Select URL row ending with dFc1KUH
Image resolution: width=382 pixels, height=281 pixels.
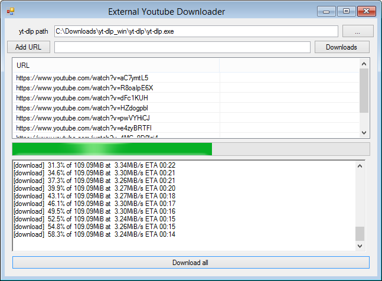tap(185, 98)
